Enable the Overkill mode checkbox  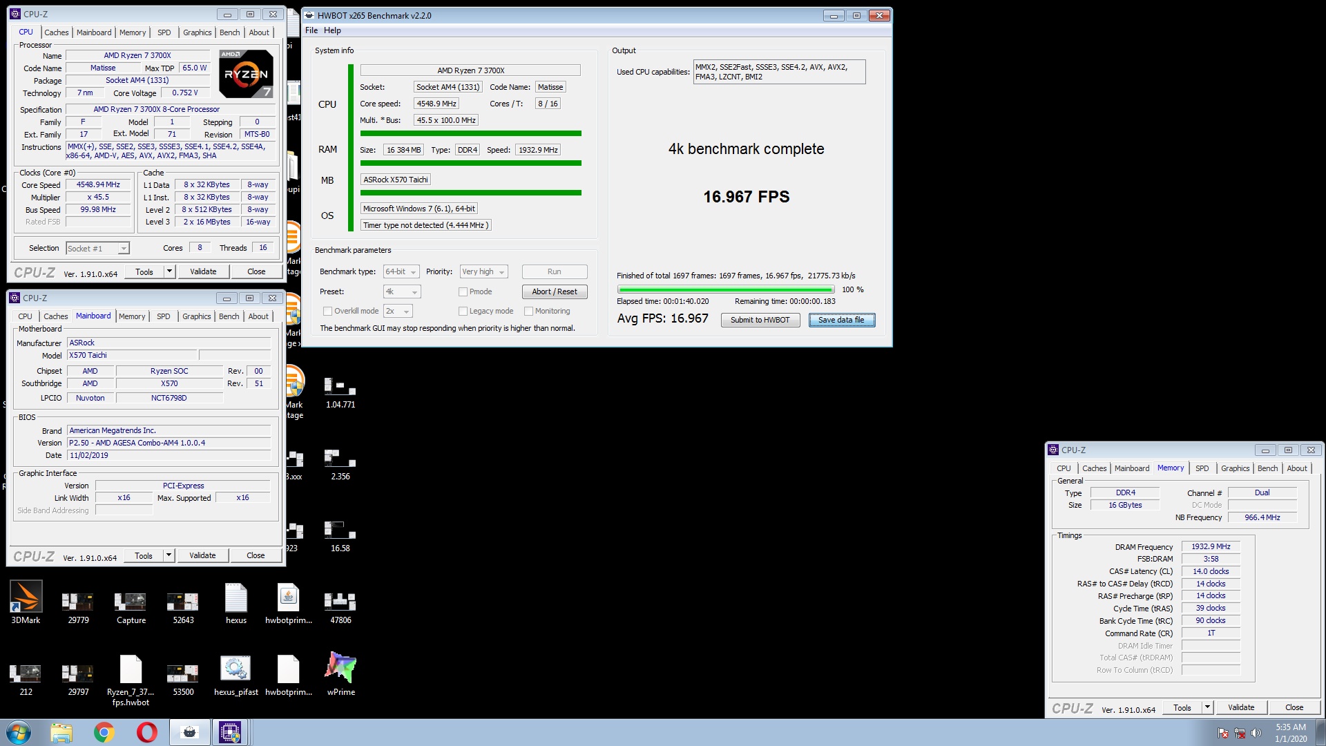(328, 311)
